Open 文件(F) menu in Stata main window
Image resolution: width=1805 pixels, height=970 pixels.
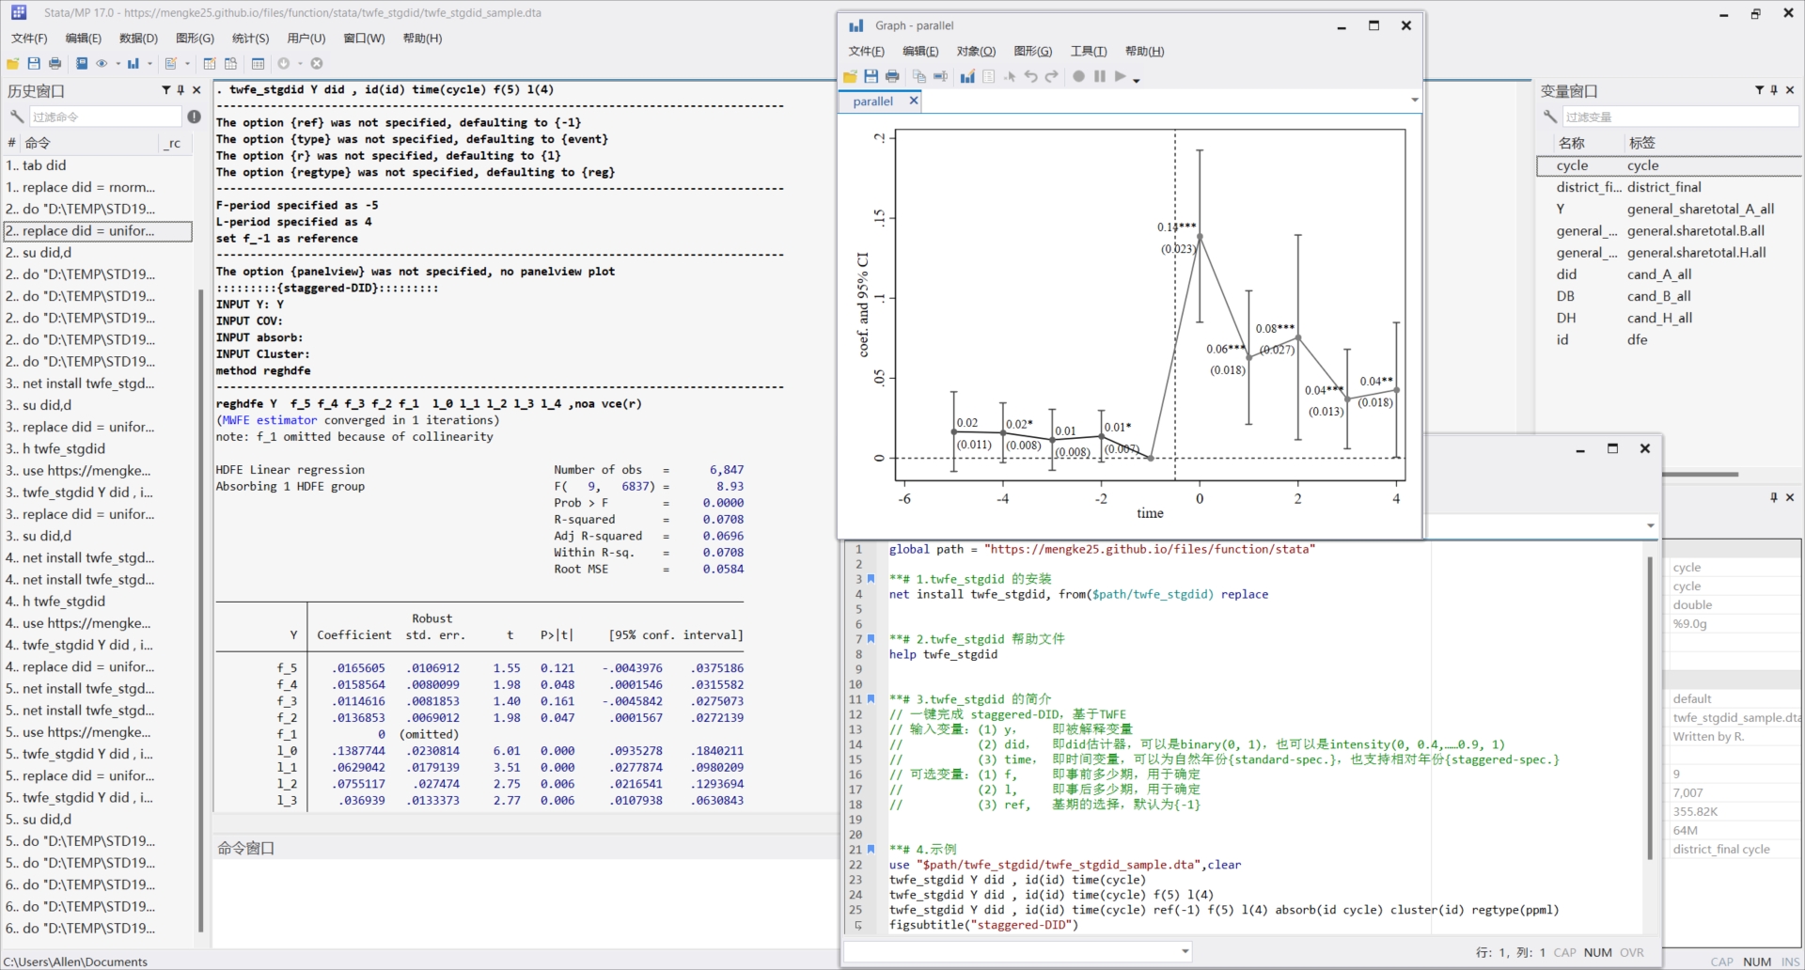[x=29, y=39]
